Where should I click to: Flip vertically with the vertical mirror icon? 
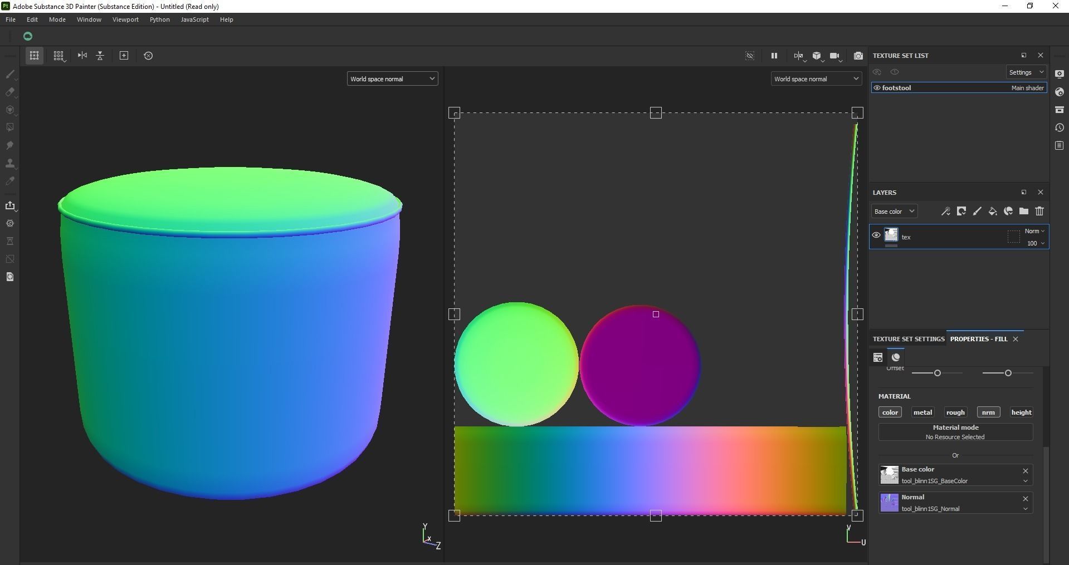pyautogui.click(x=100, y=56)
